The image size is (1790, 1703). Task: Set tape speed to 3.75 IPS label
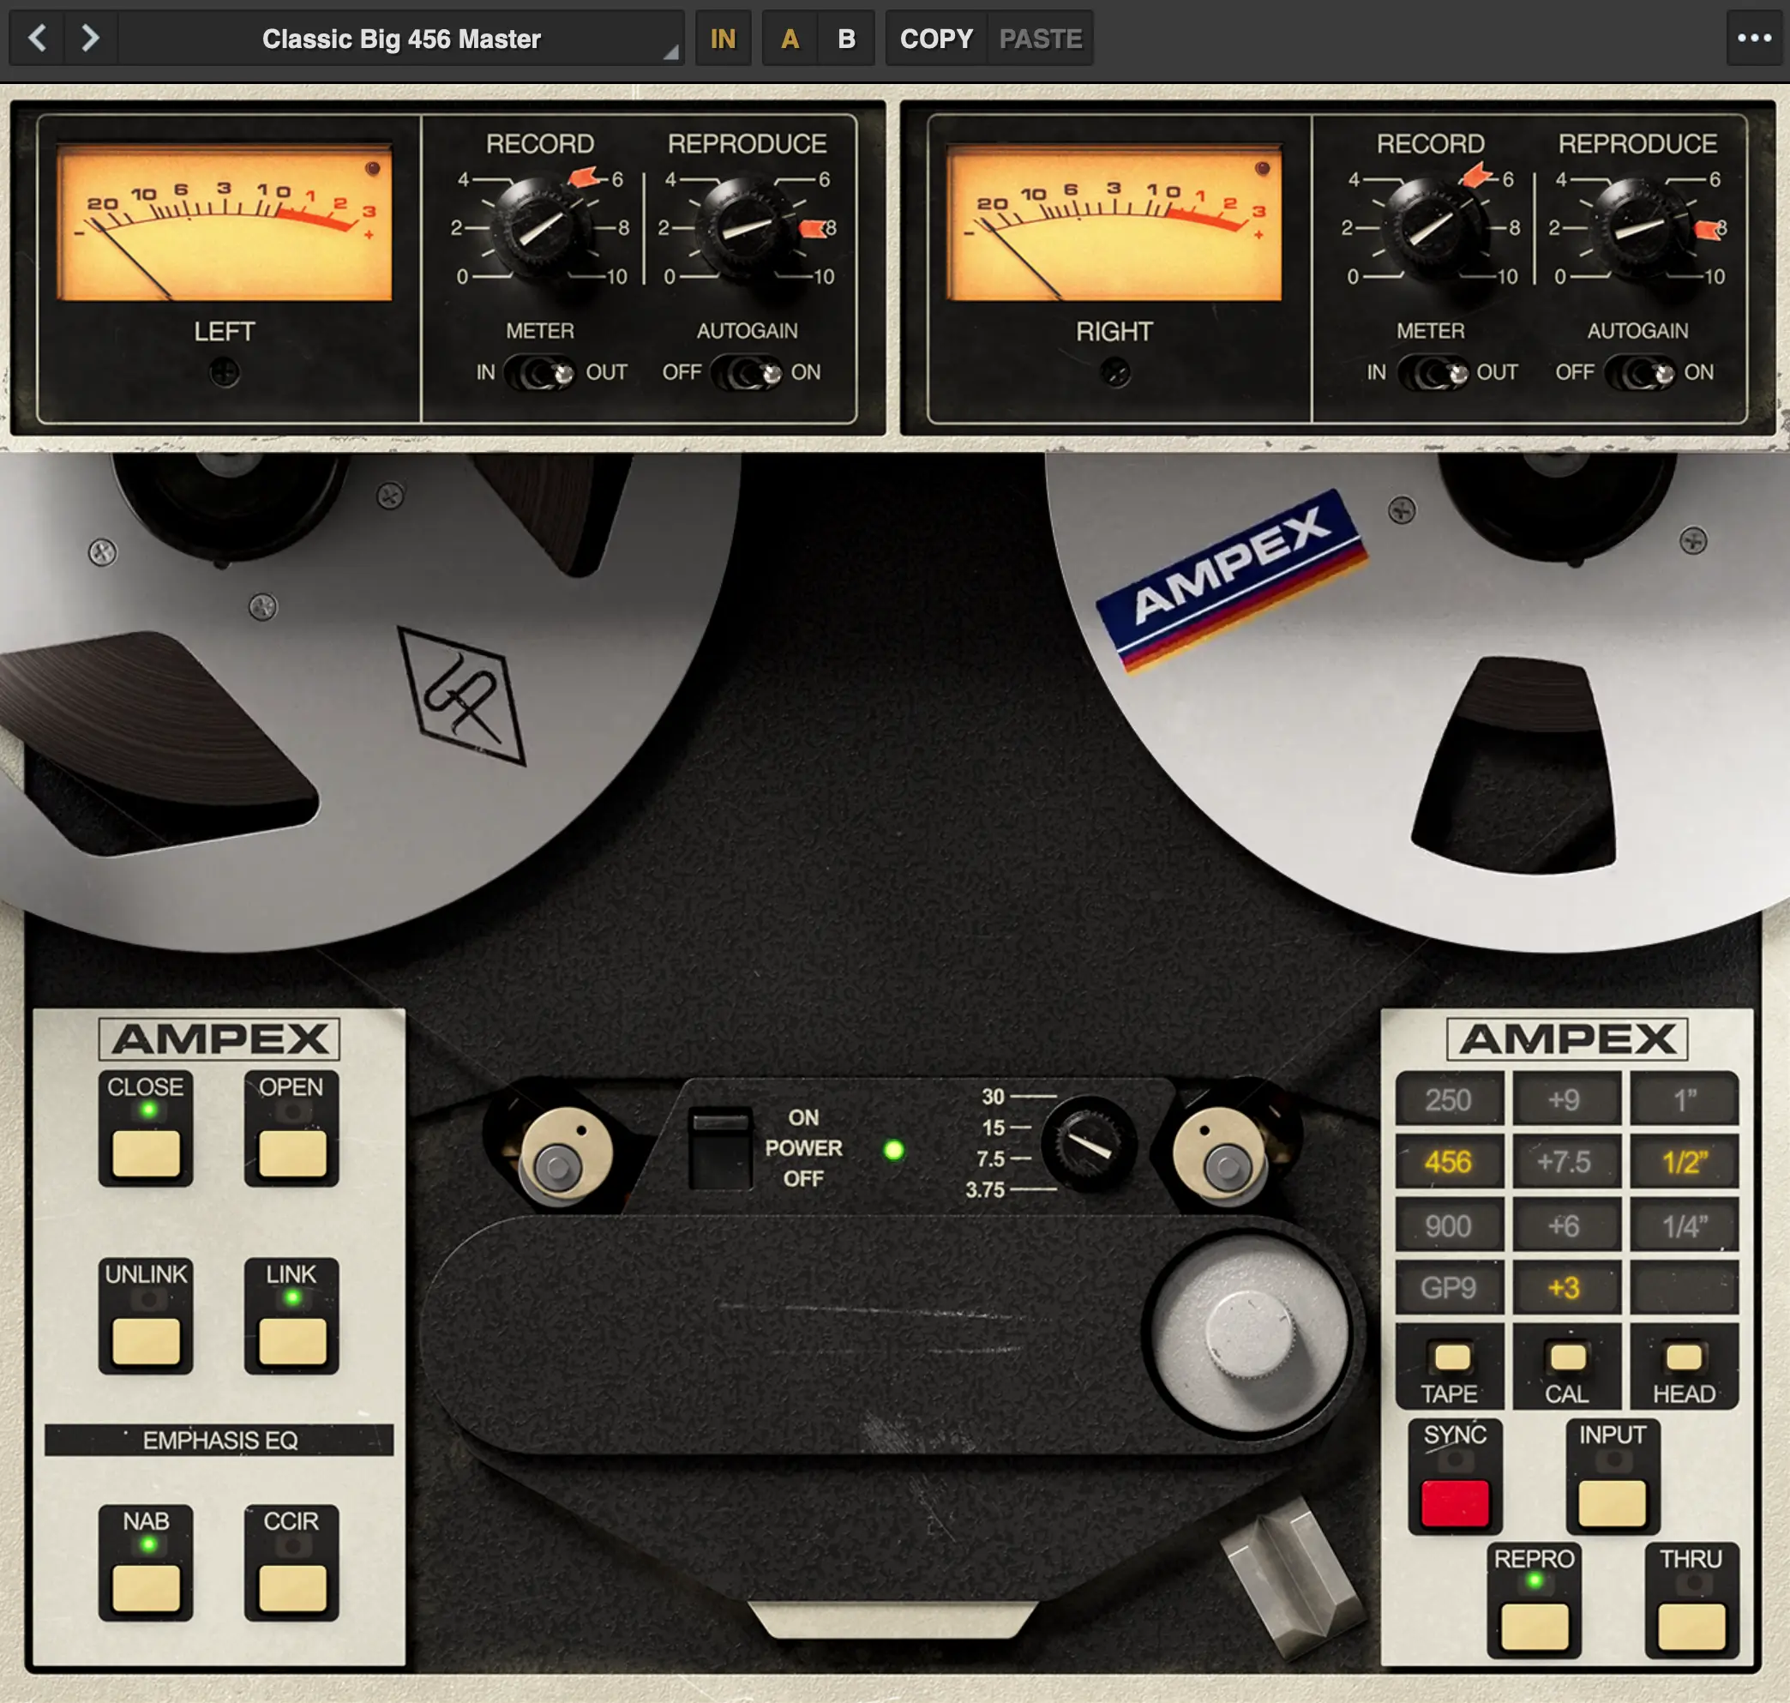click(x=985, y=1190)
